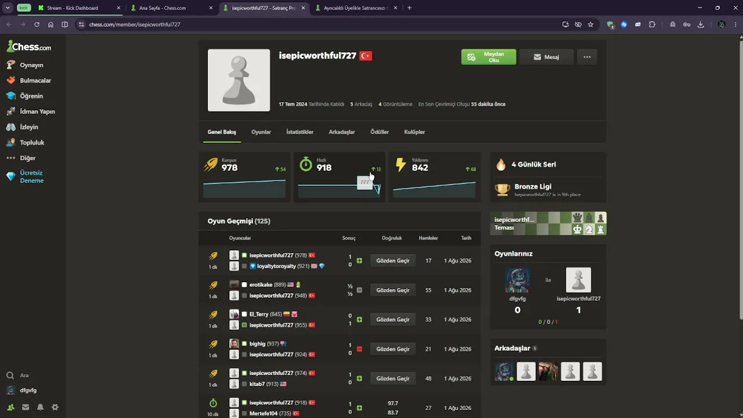Viewport: 743px width, 418px height.
Task: Open messages envelope icon in sidebar footer
Action: click(x=26, y=408)
